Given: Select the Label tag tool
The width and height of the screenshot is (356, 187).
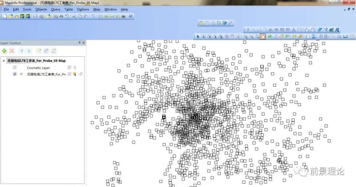Looking at the screenshot, I should (x=282, y=37).
